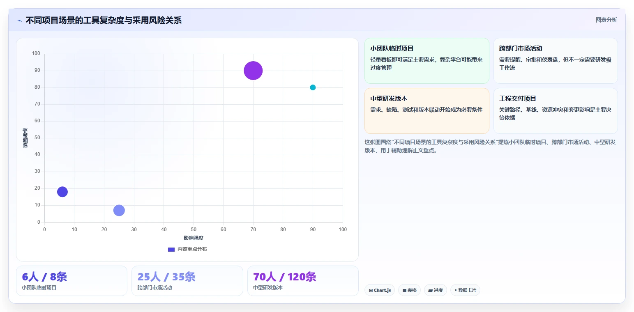Viewport: 634px width, 312px height.
Task: Click the 100 tick on the x-axis
Action: (343, 229)
